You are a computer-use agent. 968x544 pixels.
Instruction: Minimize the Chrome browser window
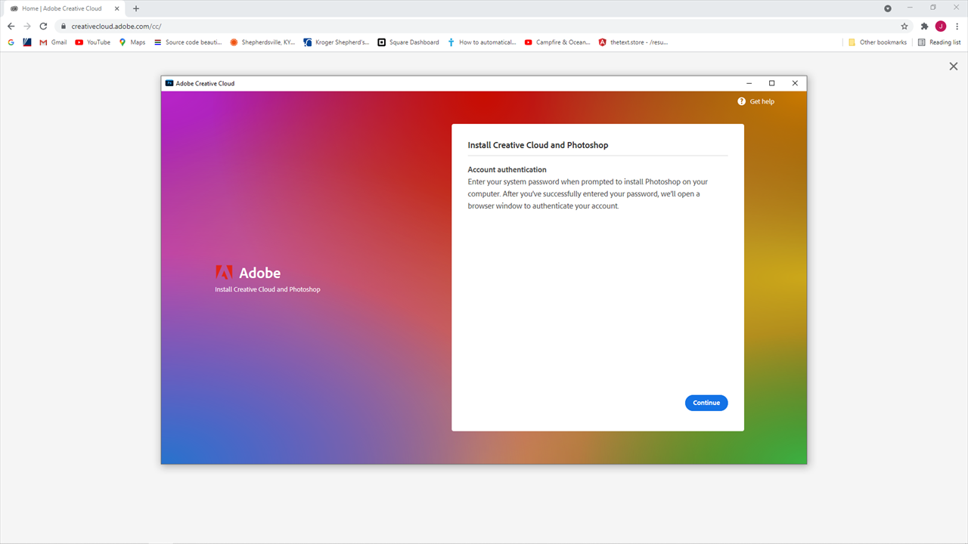[x=909, y=8]
